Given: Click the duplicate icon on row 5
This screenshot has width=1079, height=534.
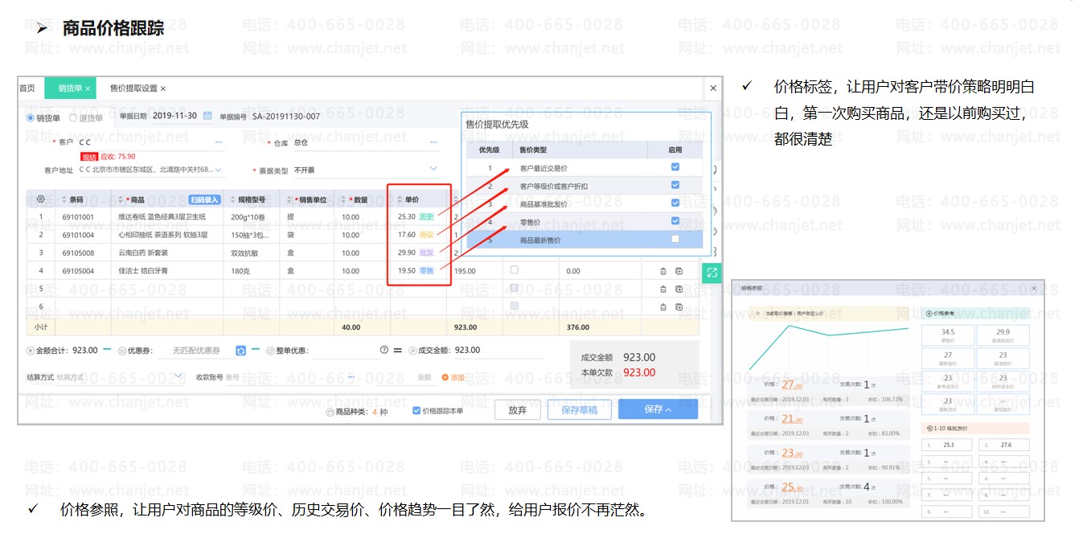Looking at the screenshot, I should [679, 289].
